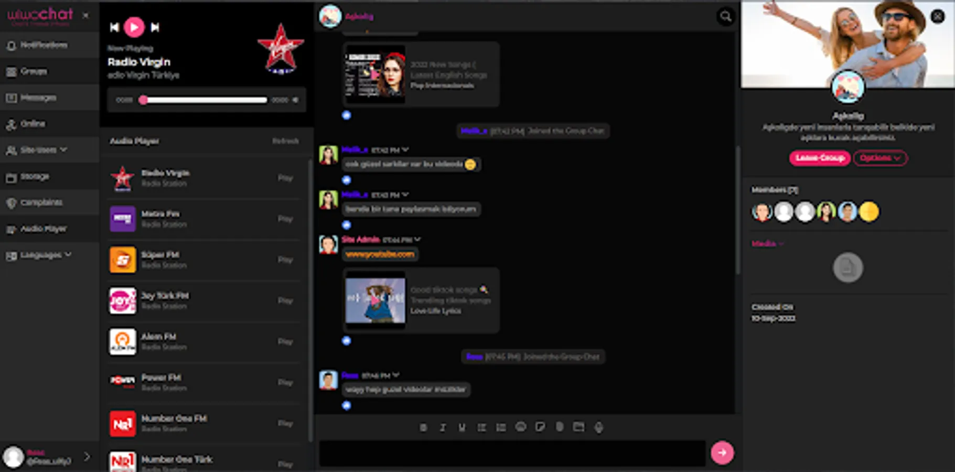Play the Power FM station

point(285,382)
